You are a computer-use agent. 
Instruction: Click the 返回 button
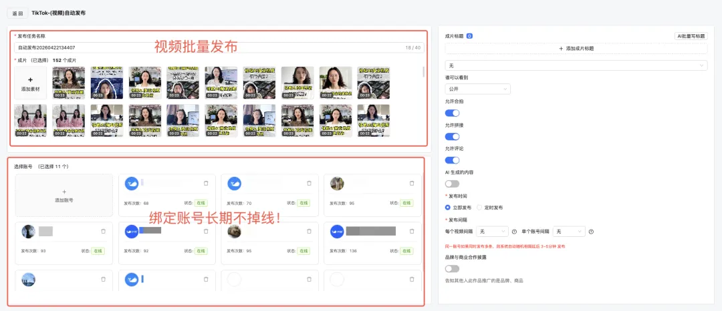click(x=17, y=13)
